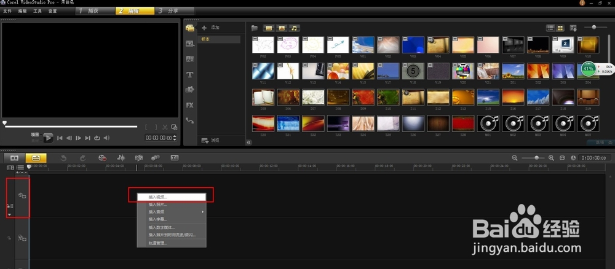Click the thumbnail size slider
This screenshot has height=269, width=615.
coord(593,28)
